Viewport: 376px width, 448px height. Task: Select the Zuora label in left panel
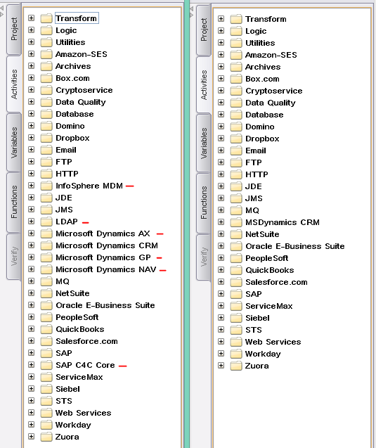click(67, 437)
